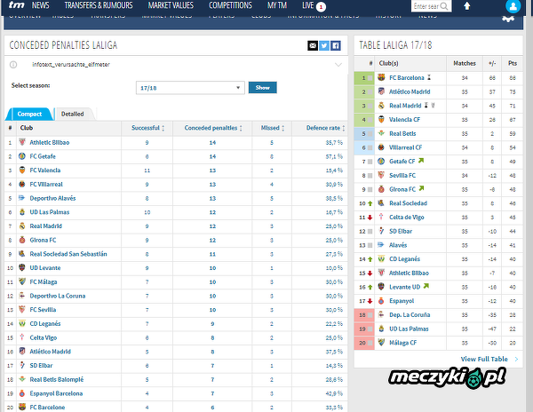Viewport: 533px width, 412px height.
Task: Share page via email icon
Action: pos(313,45)
